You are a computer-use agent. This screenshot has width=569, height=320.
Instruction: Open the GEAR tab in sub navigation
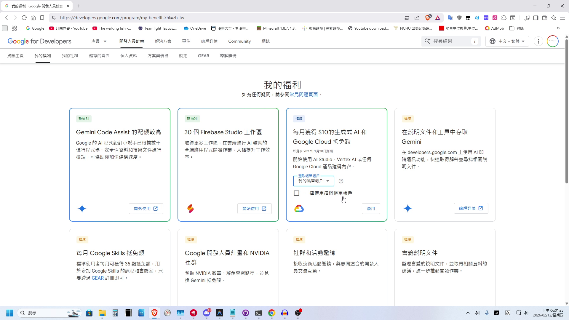click(204, 56)
